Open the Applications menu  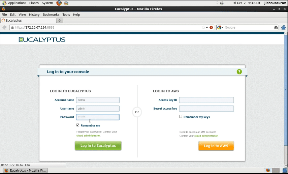[17, 3]
